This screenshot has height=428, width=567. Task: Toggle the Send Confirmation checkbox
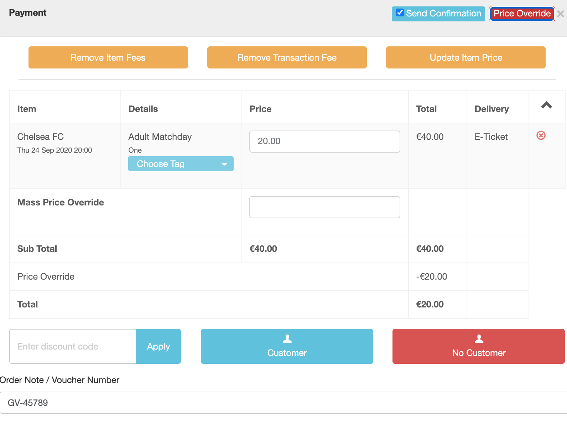(400, 13)
